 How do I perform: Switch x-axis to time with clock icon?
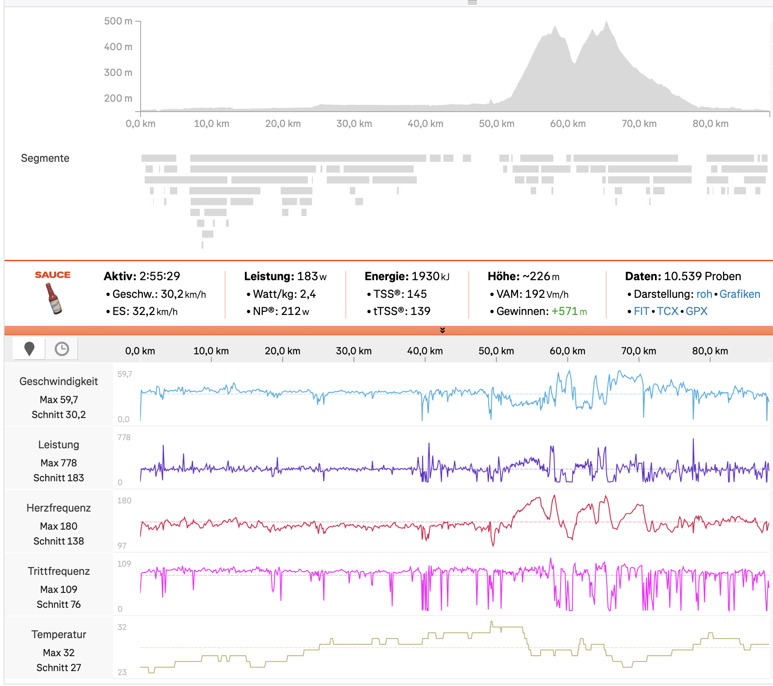tap(62, 349)
